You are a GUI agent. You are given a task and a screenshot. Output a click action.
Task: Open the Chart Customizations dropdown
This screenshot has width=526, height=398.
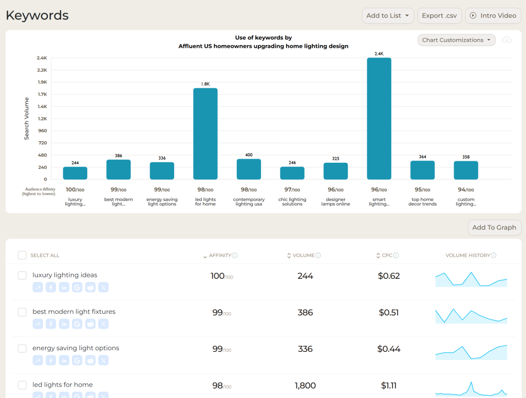(456, 40)
